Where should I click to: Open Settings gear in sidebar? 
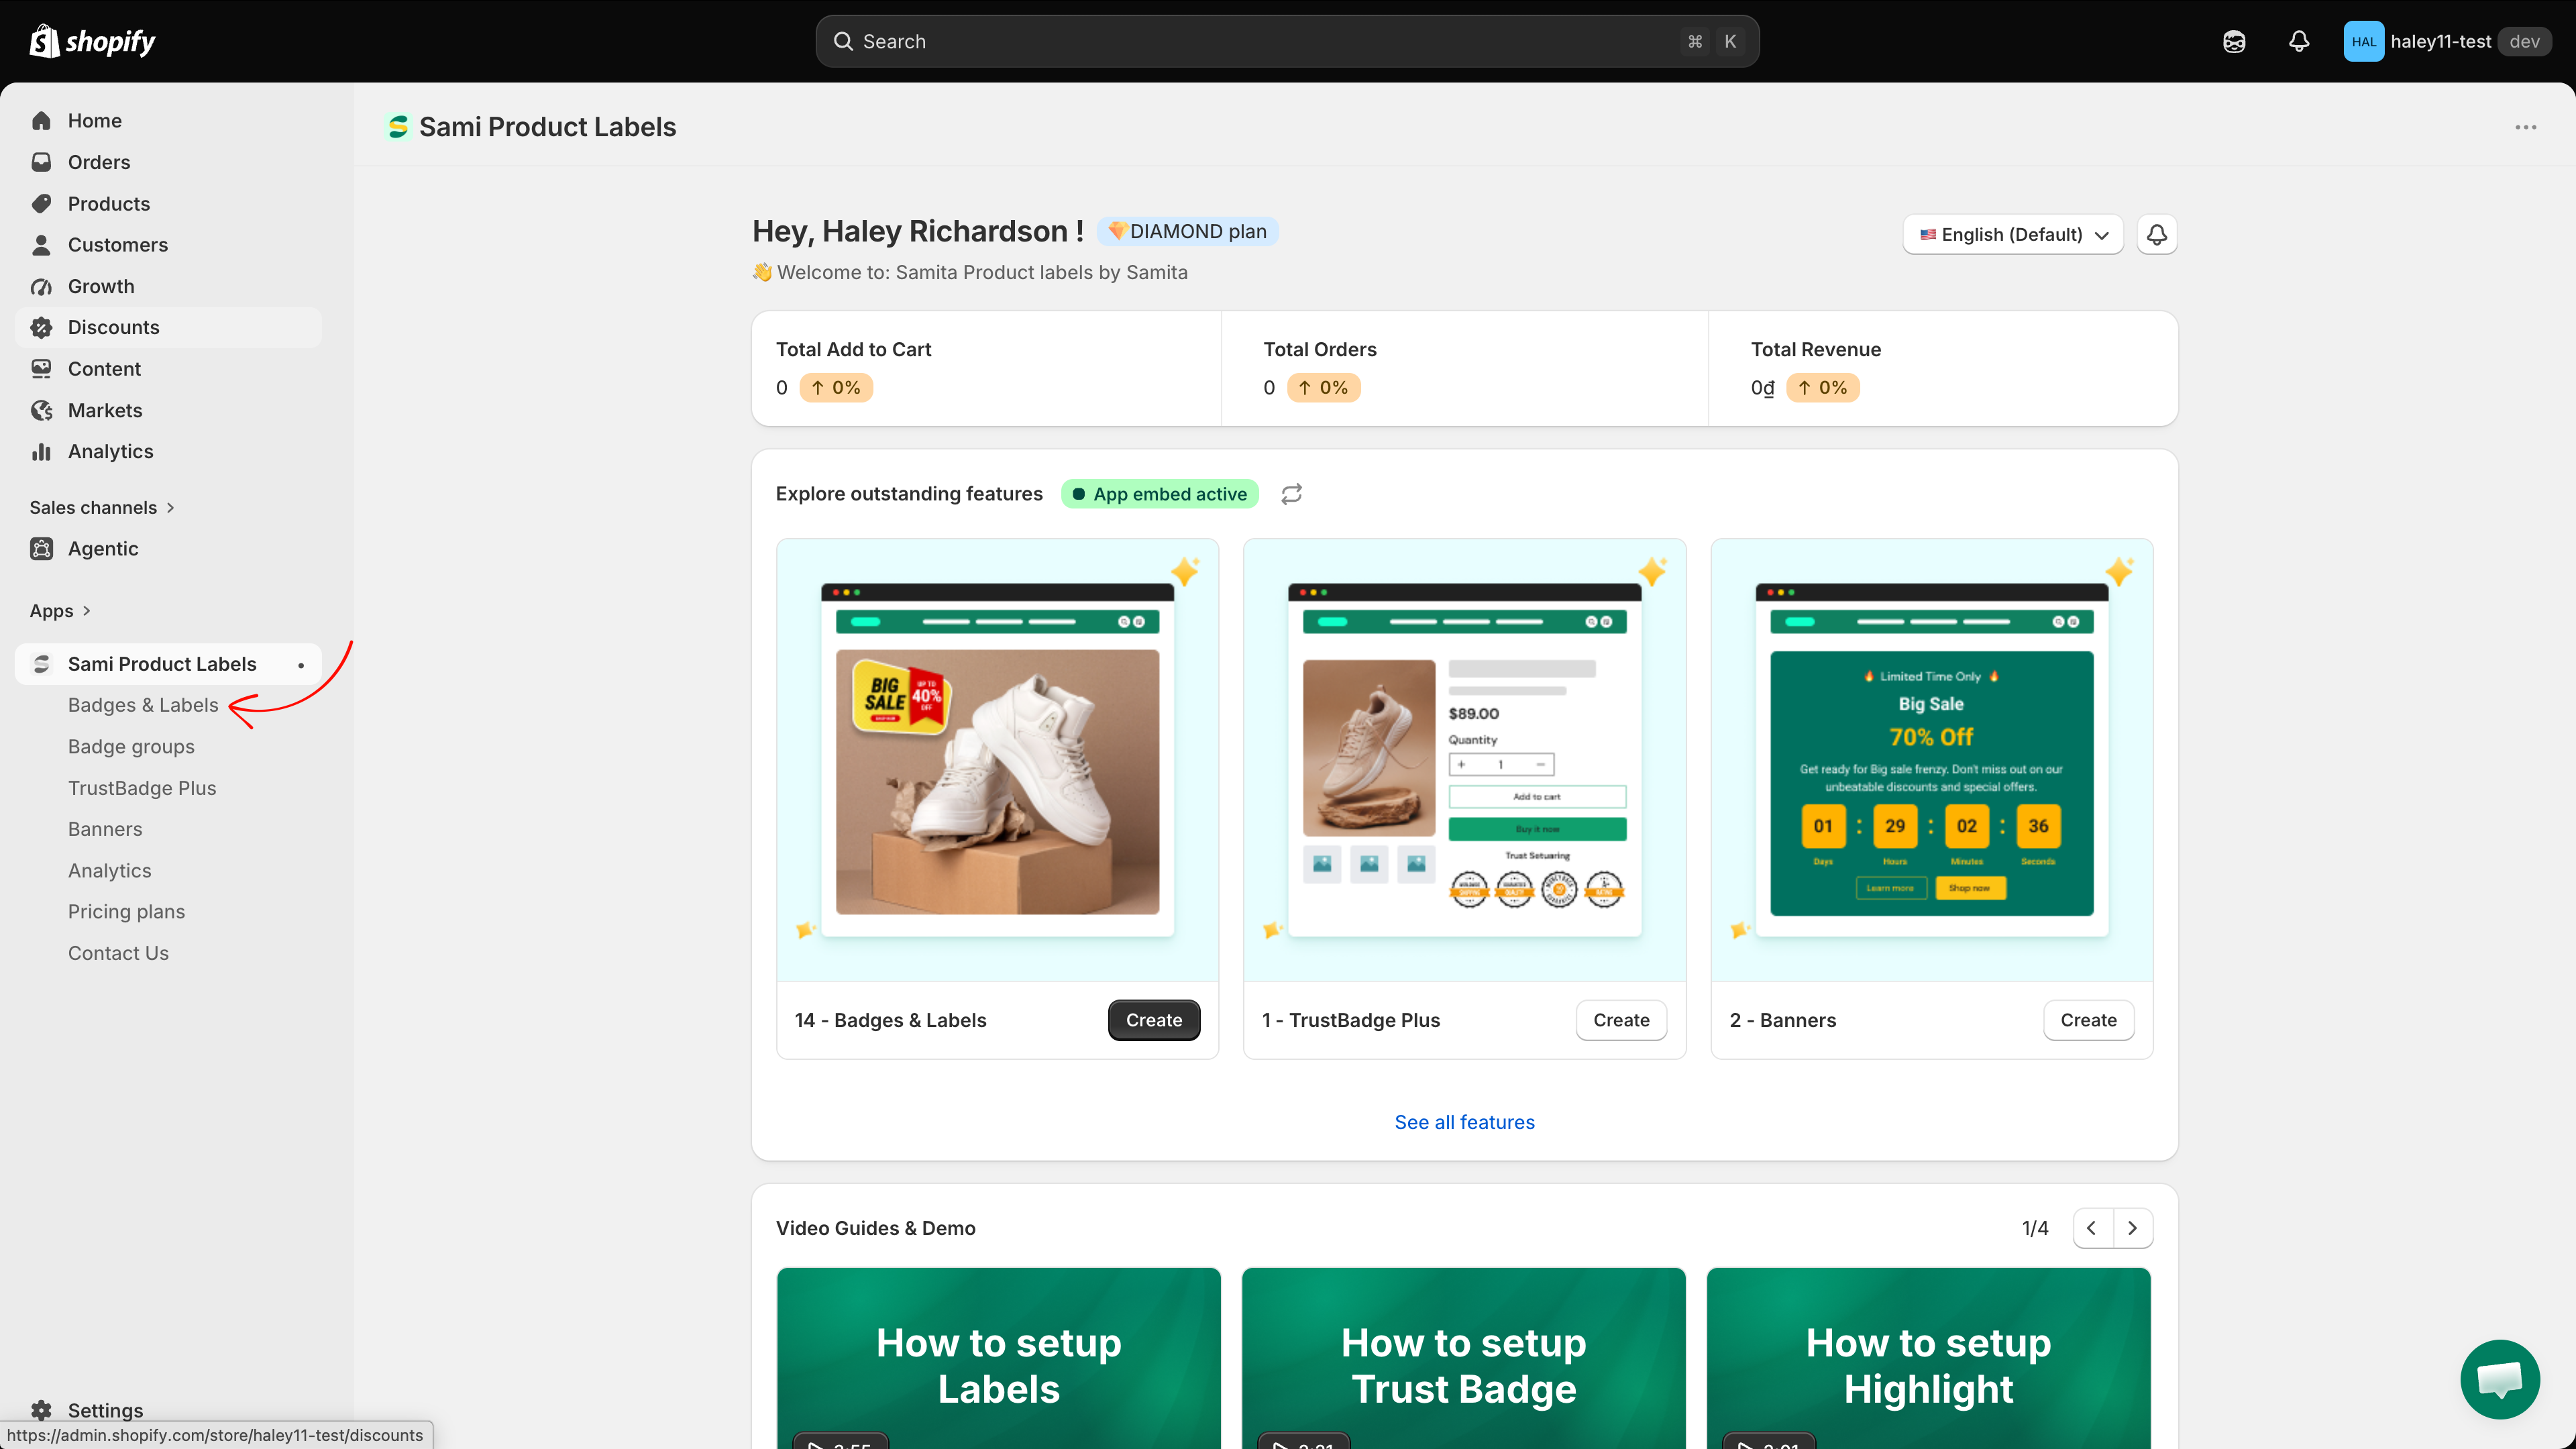click(x=41, y=1410)
